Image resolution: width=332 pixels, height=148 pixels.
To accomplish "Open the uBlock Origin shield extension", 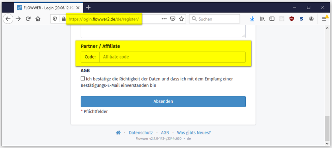I will point(291,19).
